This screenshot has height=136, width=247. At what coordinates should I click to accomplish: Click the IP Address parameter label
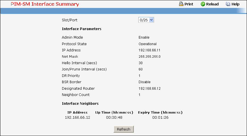coord(71,50)
